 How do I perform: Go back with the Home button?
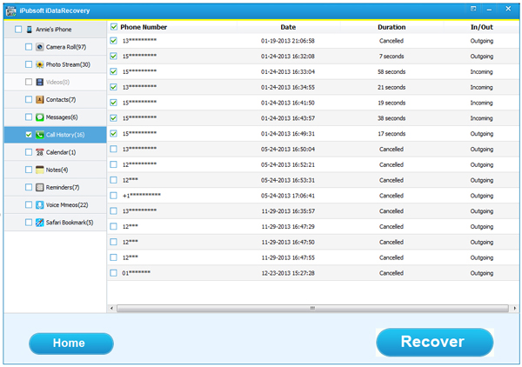pos(71,343)
